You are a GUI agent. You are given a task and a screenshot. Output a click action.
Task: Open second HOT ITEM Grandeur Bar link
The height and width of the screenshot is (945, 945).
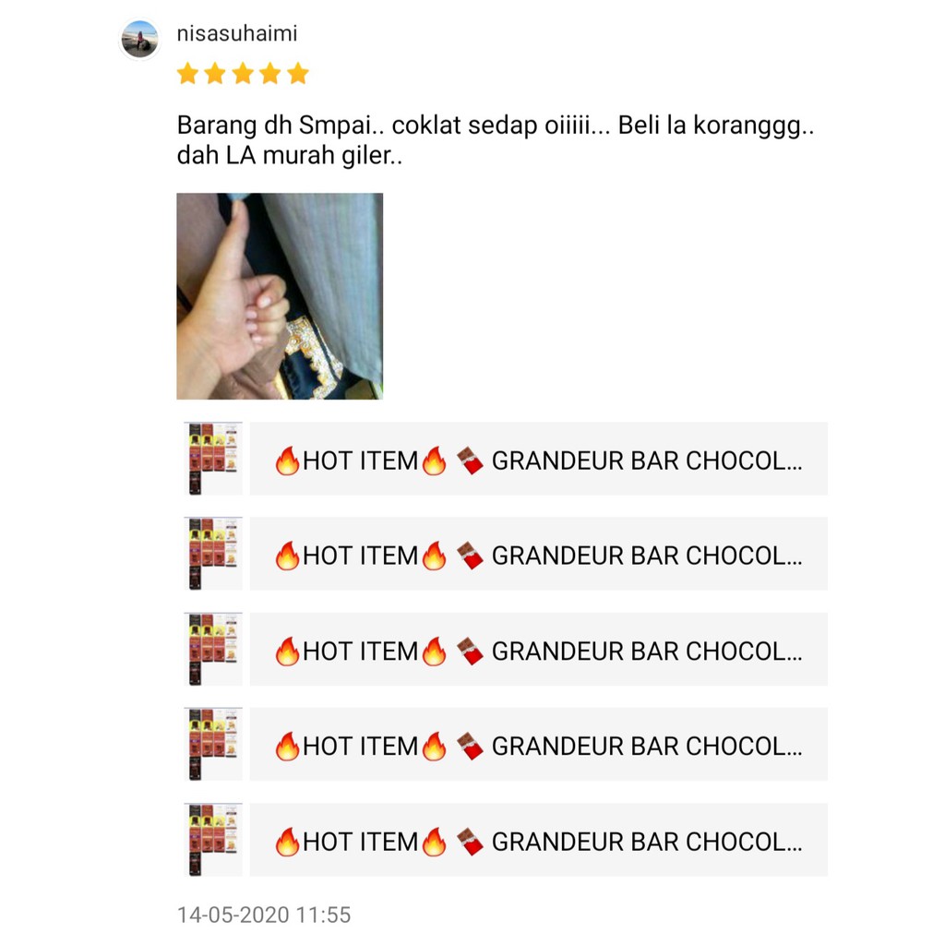pos(539,554)
